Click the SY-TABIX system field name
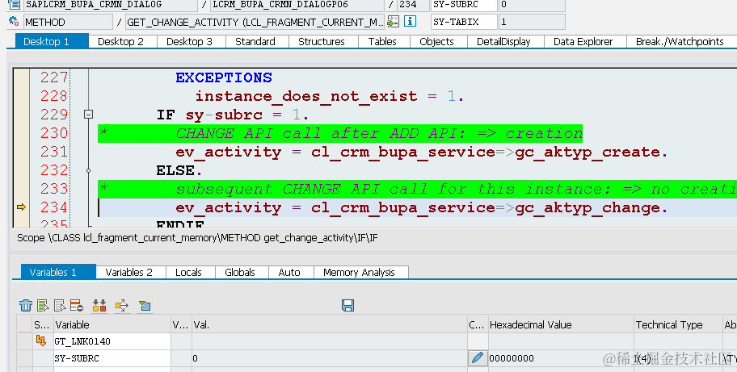Image resolution: width=737 pixels, height=372 pixels. (464, 22)
